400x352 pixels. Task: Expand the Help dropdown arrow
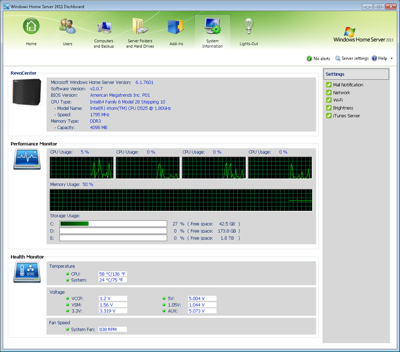click(392, 59)
